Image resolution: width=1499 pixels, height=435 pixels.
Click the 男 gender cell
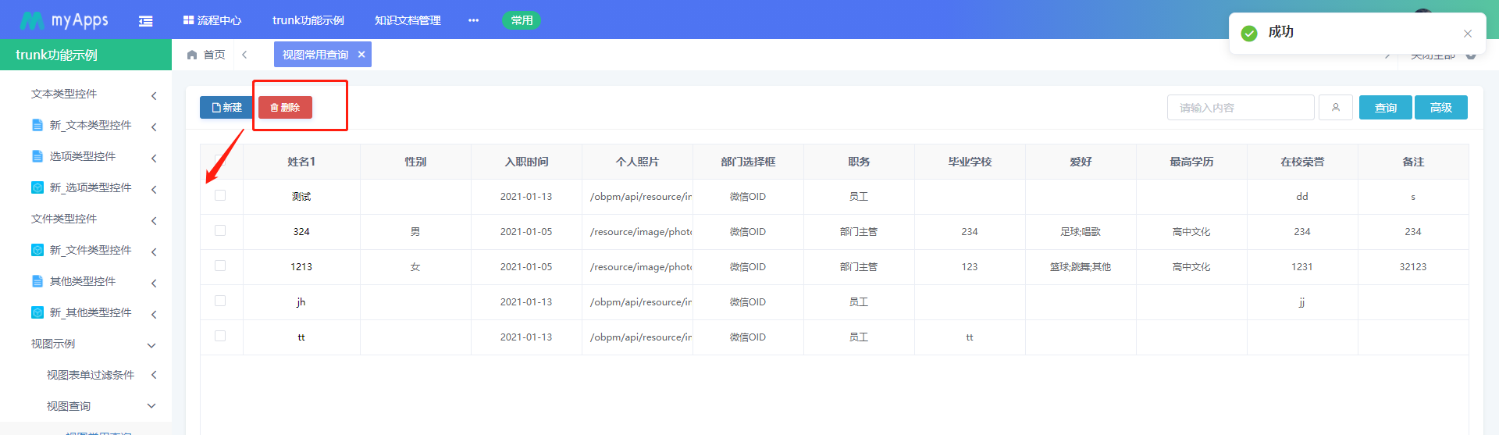tap(415, 232)
